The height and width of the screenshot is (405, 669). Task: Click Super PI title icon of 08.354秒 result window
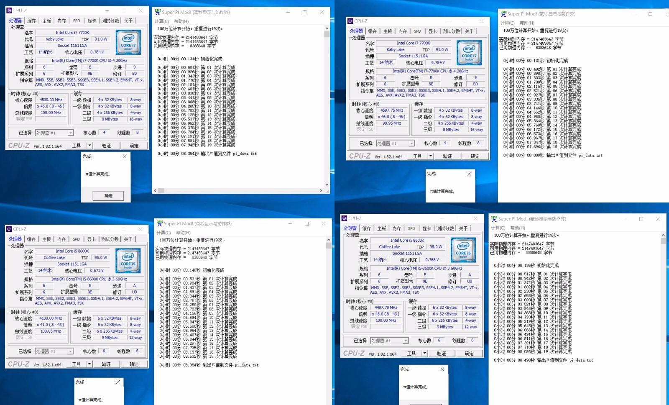[158, 12]
